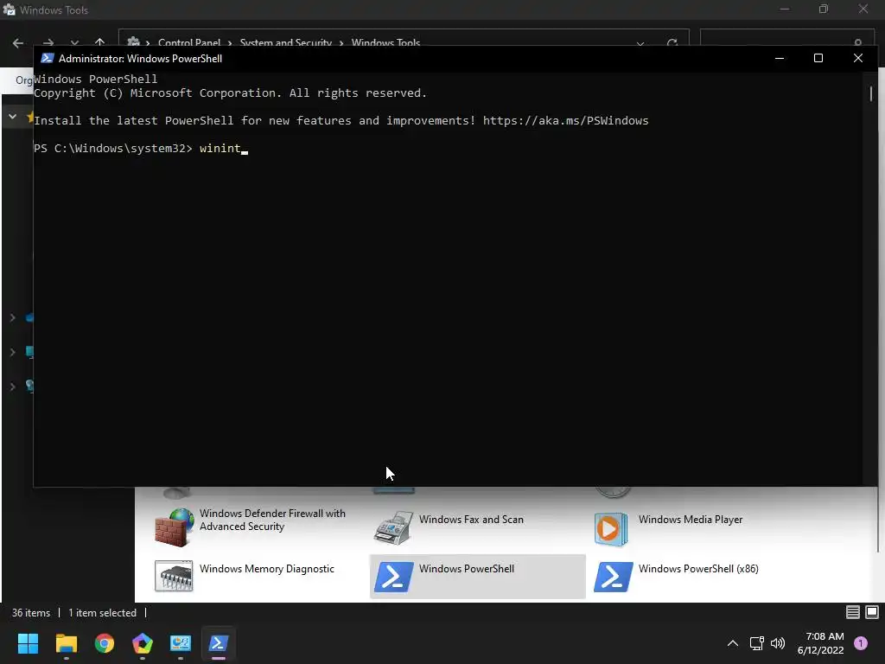
Task: Click the '36 items' status bar text
Action: coord(31,613)
